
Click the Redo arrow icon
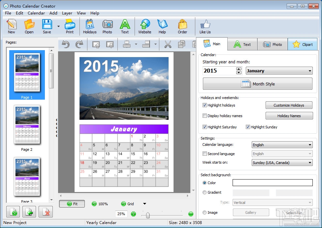point(79,44)
